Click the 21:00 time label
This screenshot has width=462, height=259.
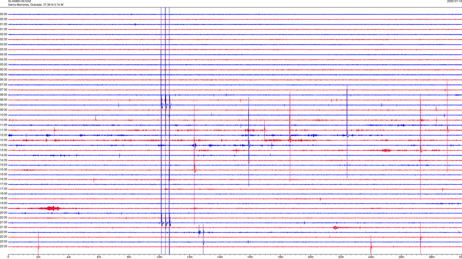[4, 223]
